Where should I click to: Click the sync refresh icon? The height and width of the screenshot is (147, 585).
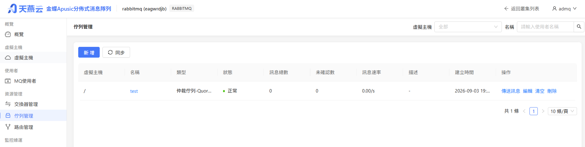click(110, 52)
